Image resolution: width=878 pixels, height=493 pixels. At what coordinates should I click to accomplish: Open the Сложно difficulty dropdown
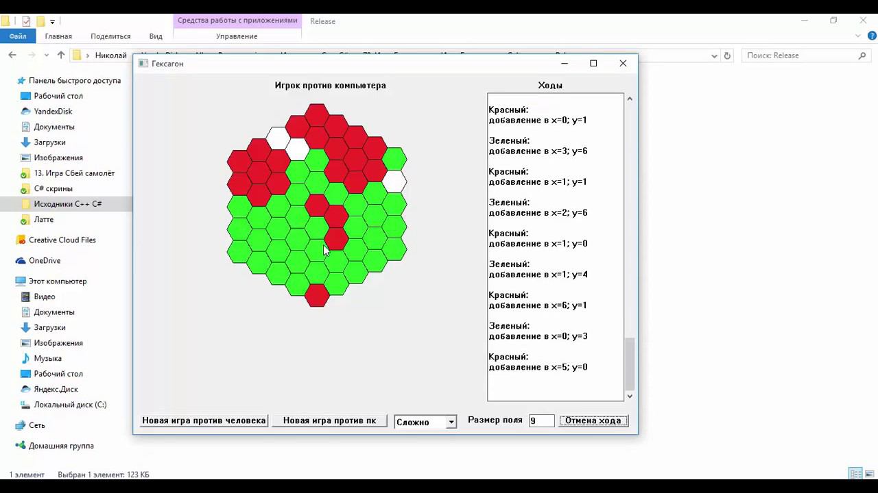[x=451, y=422]
